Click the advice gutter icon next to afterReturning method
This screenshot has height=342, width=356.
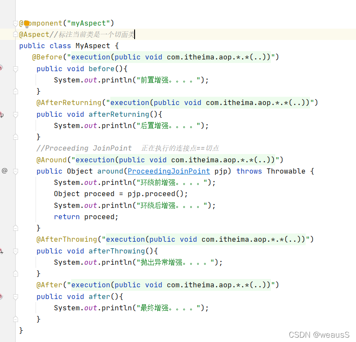[1, 115]
